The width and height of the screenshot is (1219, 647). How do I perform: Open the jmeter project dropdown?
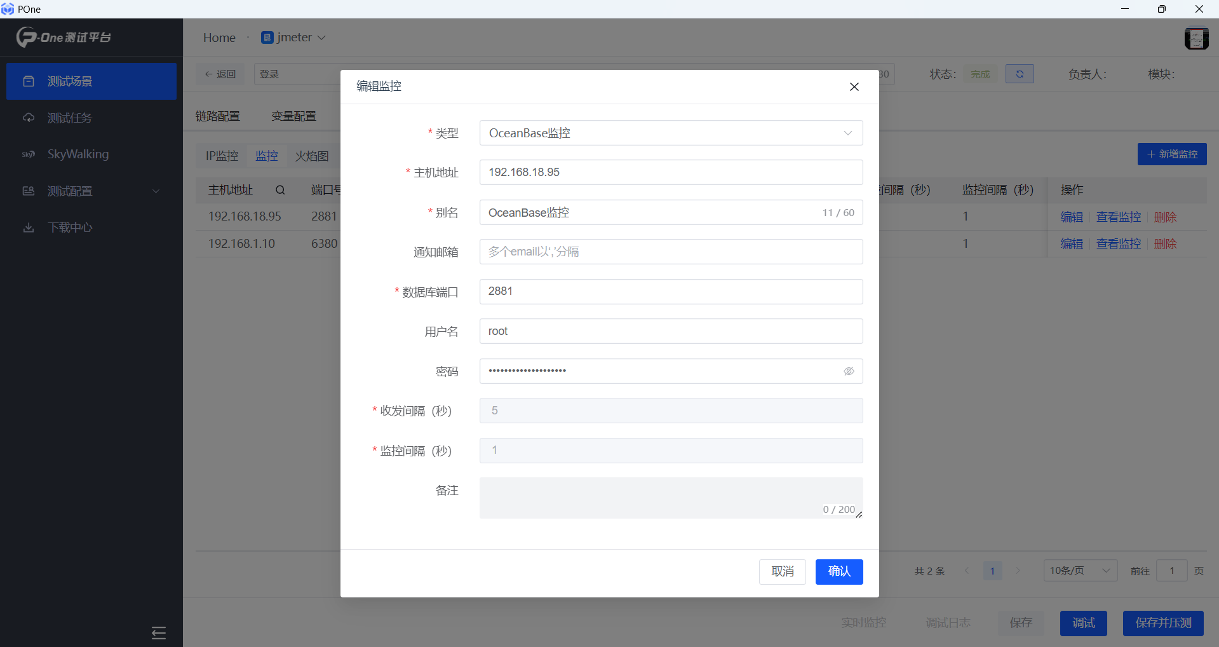coord(294,37)
